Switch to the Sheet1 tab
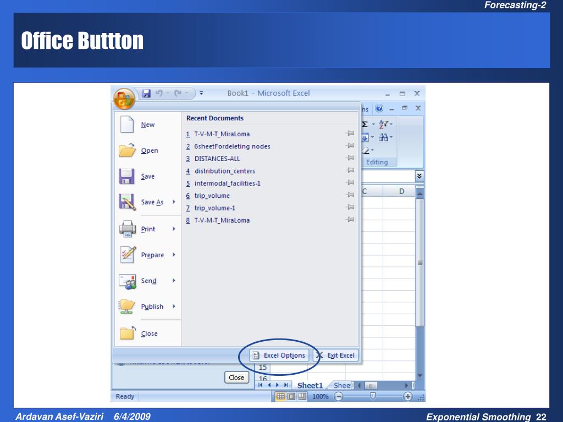 310,385
